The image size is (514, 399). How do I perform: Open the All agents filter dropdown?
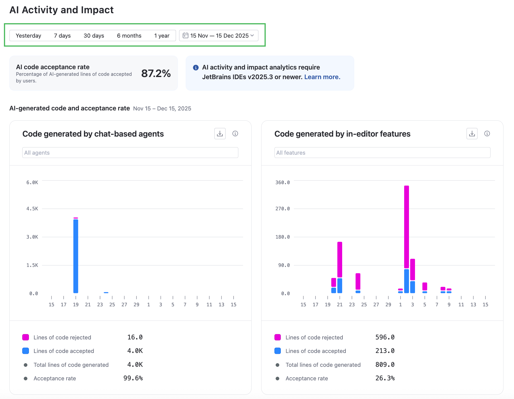130,153
